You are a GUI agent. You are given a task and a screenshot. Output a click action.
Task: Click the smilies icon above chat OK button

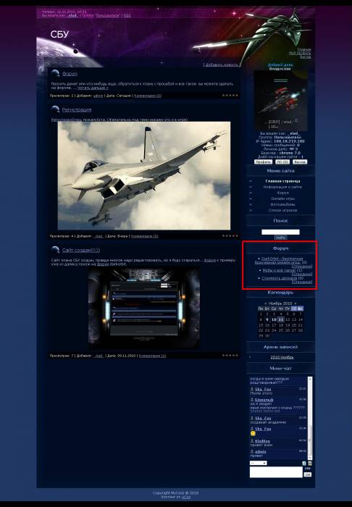coord(304,464)
